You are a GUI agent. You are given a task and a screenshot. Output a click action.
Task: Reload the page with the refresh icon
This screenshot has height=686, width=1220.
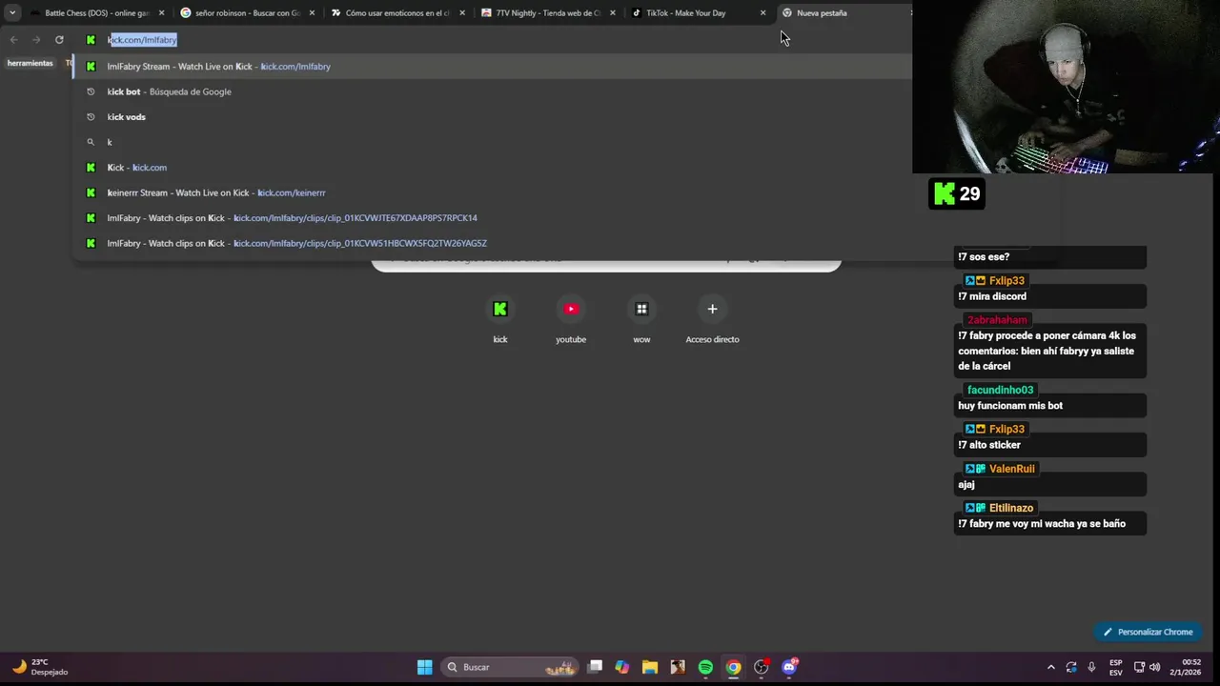(59, 40)
